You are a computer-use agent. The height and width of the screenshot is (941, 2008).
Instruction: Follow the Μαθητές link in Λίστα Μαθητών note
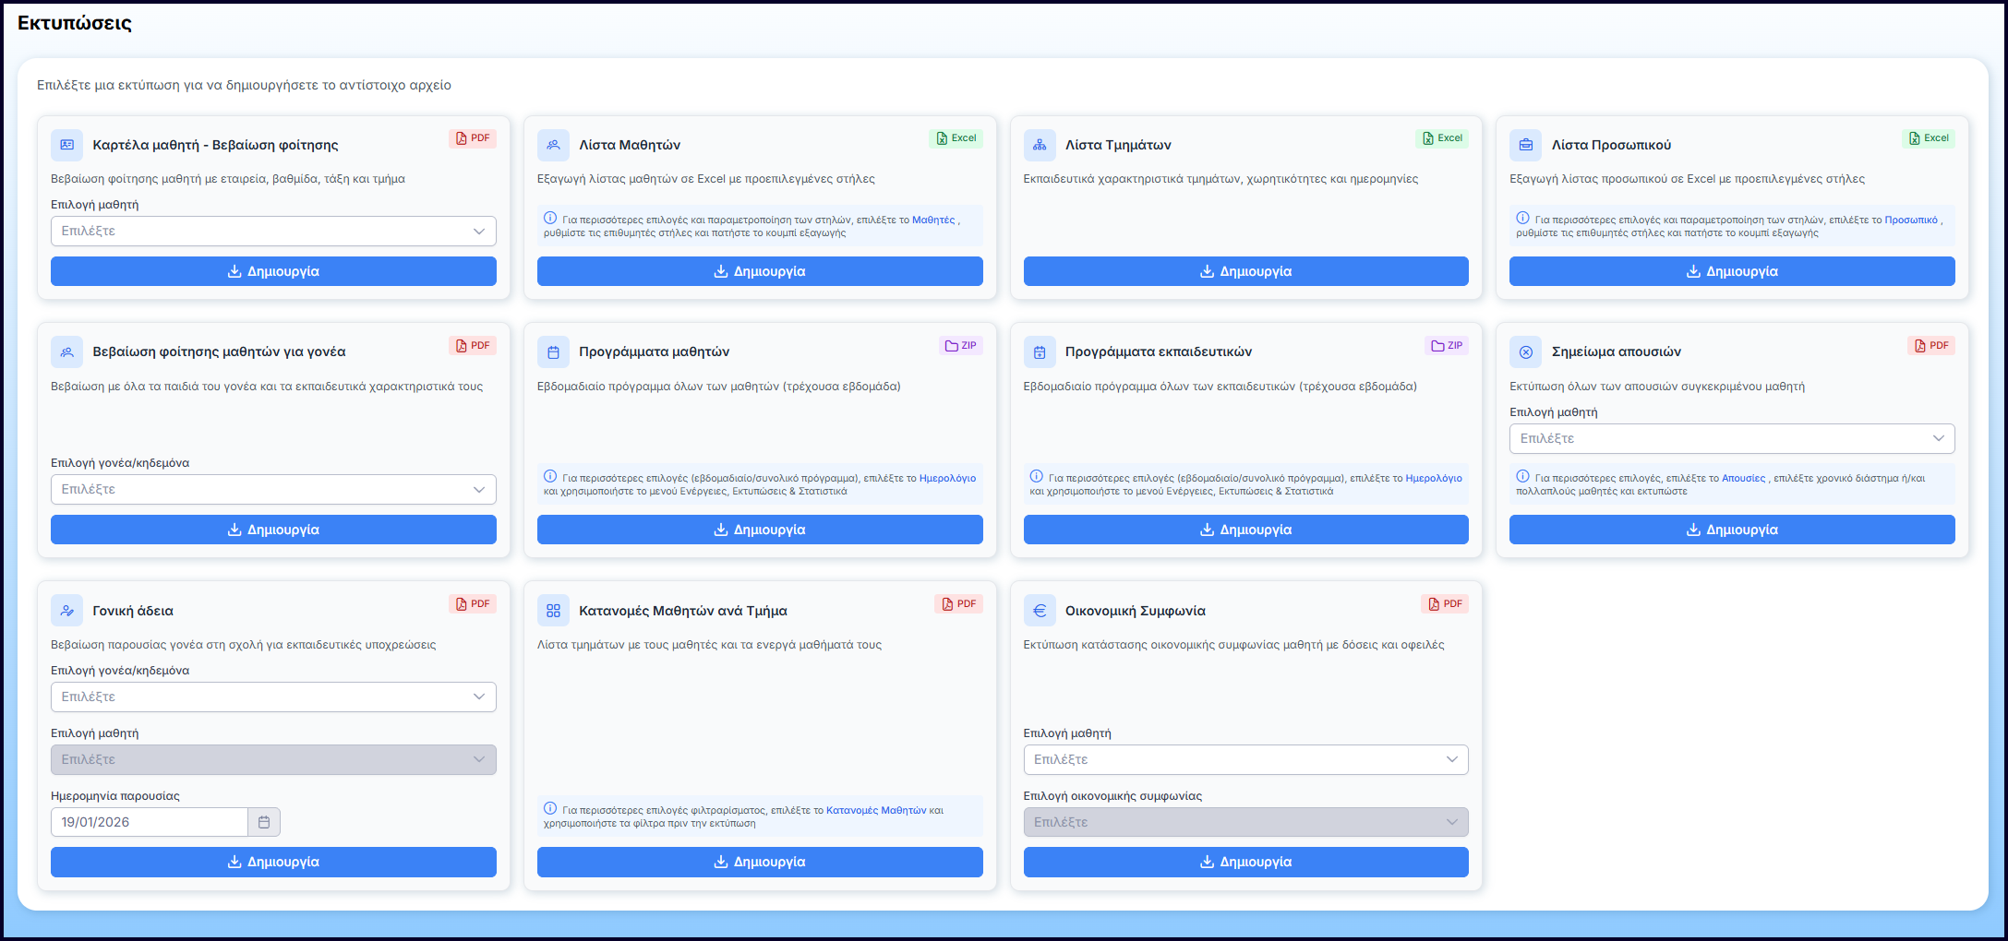pyautogui.click(x=933, y=220)
